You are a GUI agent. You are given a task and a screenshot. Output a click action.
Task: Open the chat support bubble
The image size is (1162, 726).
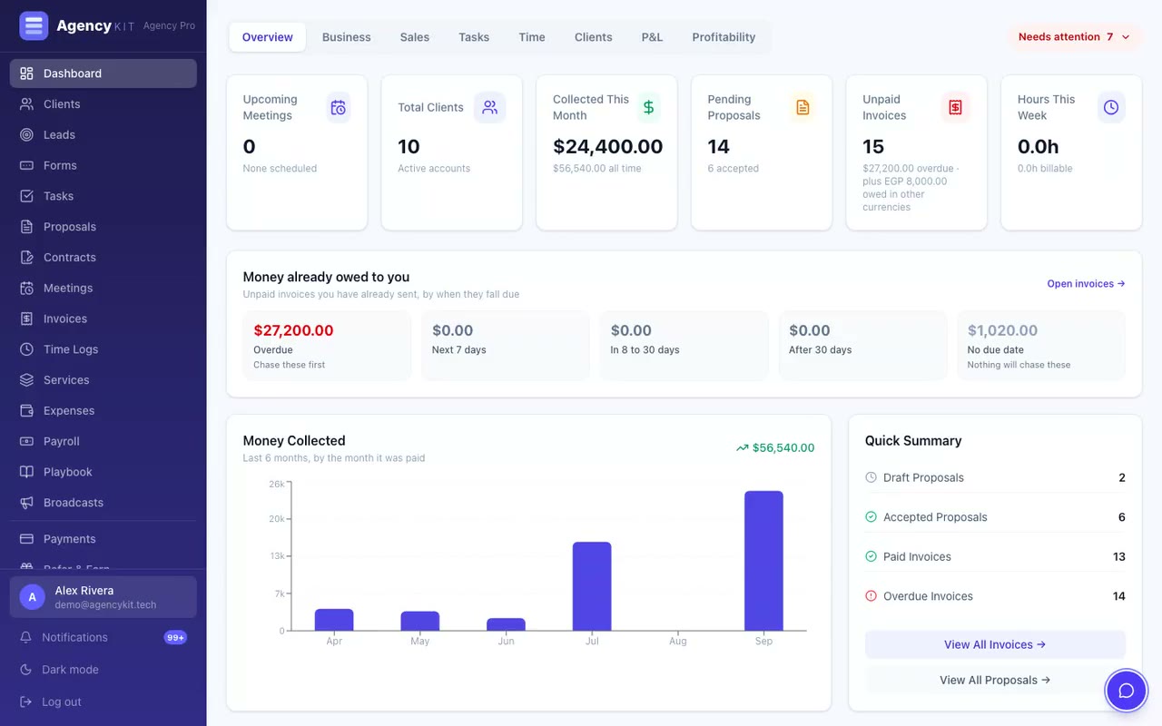[x=1127, y=691]
